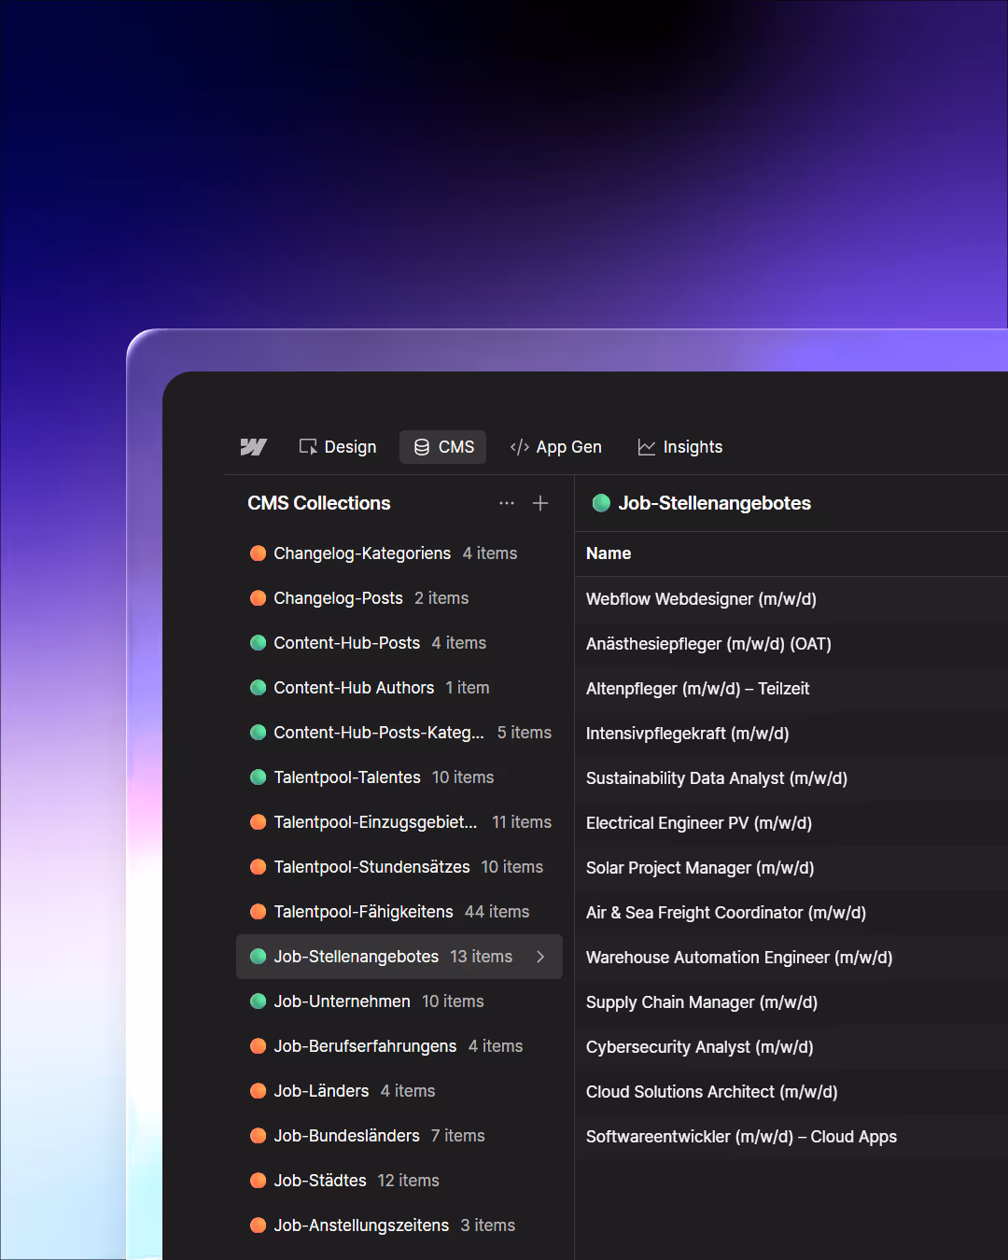Open item Cloud Solutions Architect (m/w/d)
1008x1260 pixels.
tap(791, 1092)
